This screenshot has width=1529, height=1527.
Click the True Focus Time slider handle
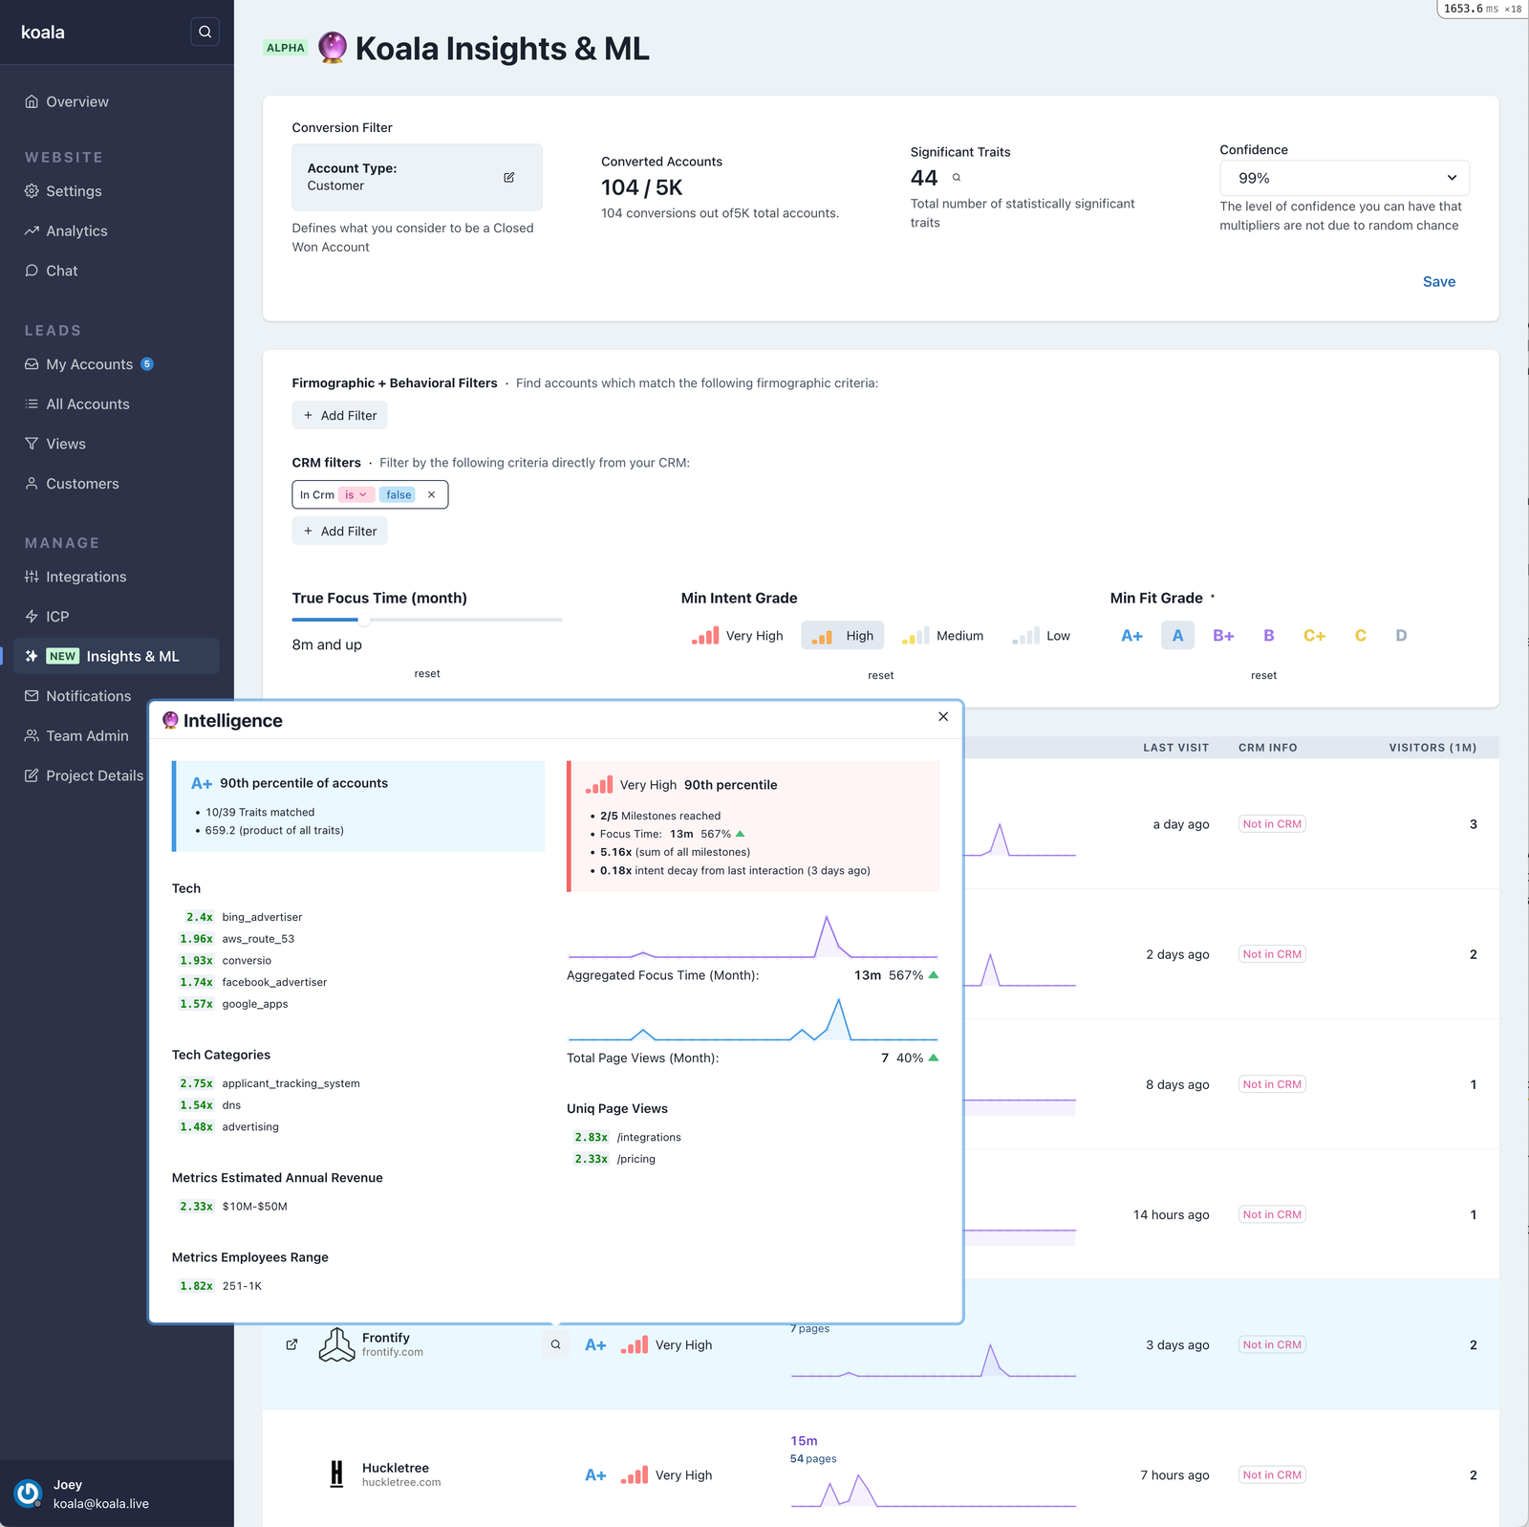click(x=364, y=620)
